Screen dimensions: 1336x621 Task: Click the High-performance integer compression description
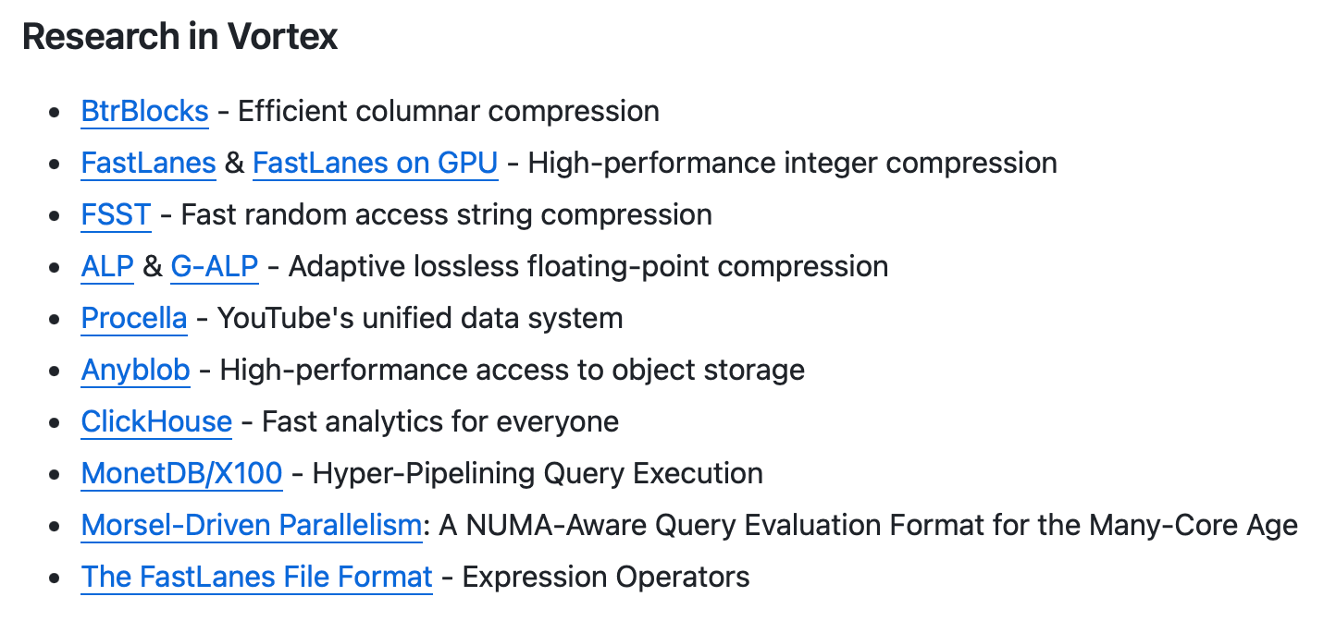click(792, 164)
